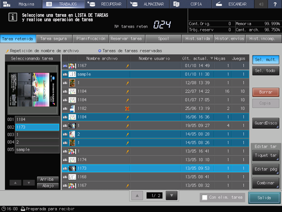Click the speaker sound icon
This screenshot has width=282, height=212.
[x=261, y=4]
